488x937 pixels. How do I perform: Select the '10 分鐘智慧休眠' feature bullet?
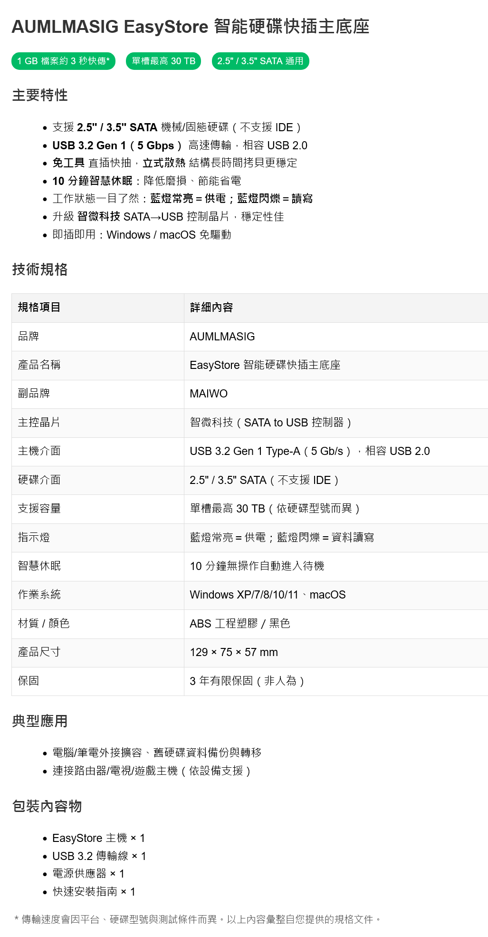point(146,181)
